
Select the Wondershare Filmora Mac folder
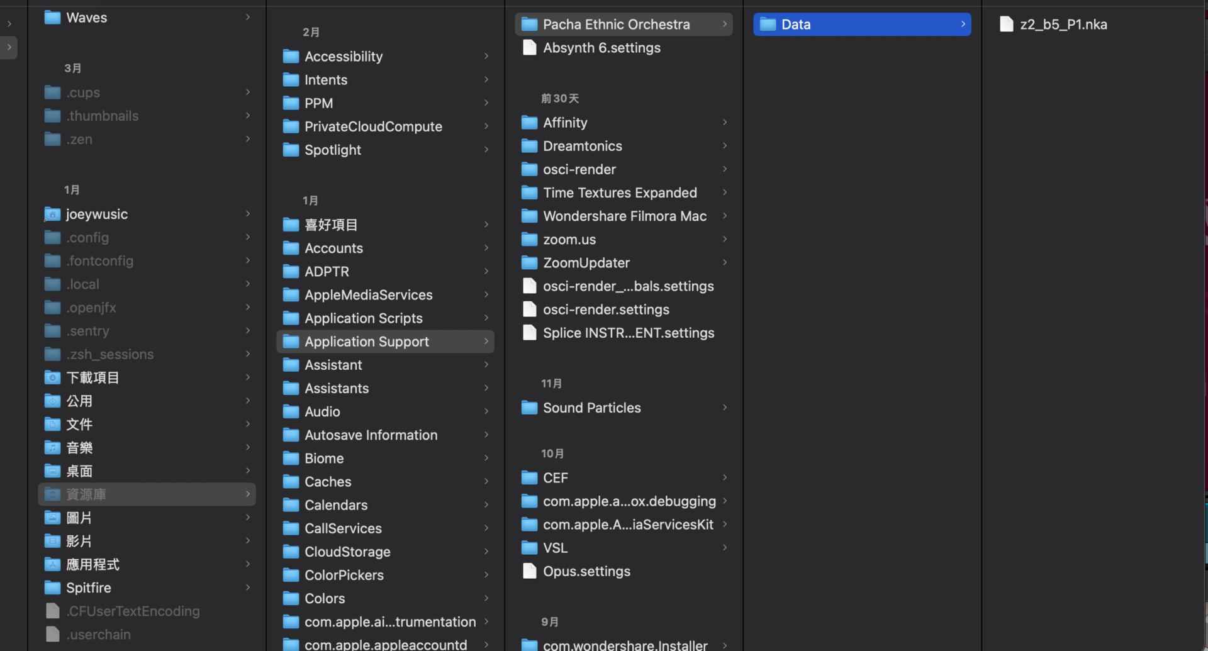coord(624,216)
